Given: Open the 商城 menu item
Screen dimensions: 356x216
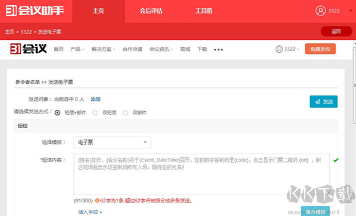Looking at the screenshot, I should pos(185,49).
